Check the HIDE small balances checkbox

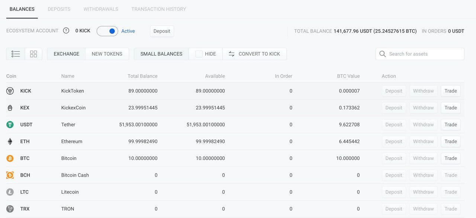(x=199, y=54)
